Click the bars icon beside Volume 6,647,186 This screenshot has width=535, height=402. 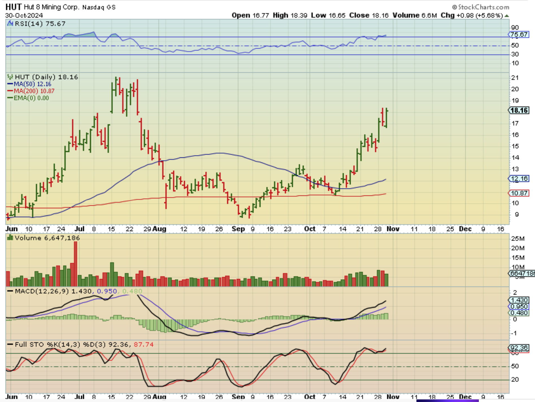point(10,238)
